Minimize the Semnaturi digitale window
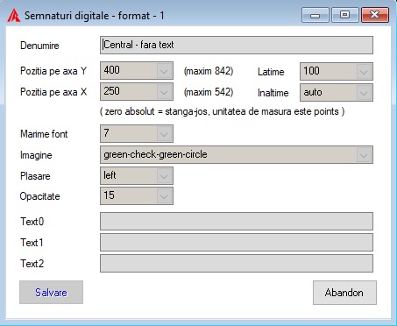The width and height of the screenshot is (397, 326). (x=315, y=15)
